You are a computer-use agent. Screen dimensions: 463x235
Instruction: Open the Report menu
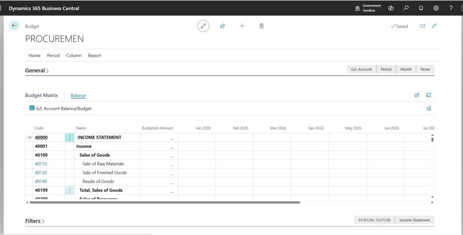click(94, 56)
